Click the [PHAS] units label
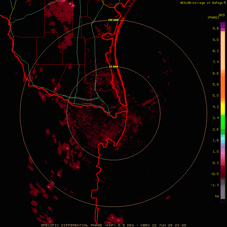This screenshot has width=227, height=227. tap(213, 17)
